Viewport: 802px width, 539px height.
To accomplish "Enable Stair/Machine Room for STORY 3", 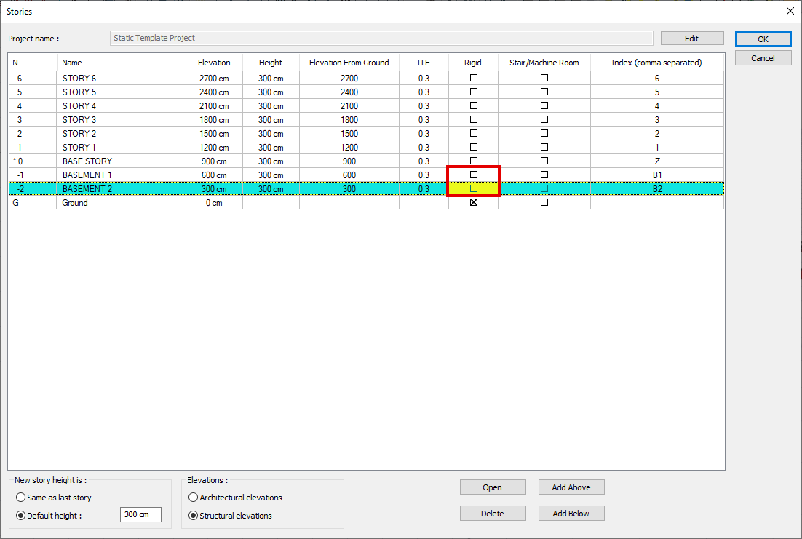I will [x=544, y=119].
